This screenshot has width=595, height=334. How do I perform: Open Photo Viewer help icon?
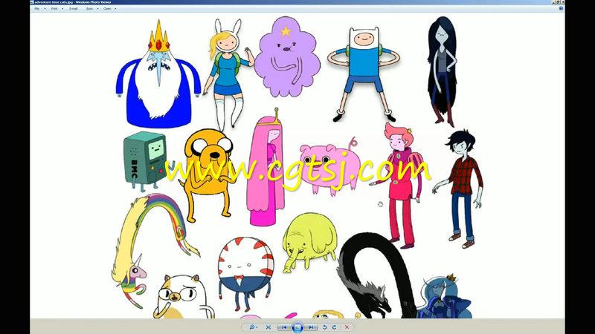pos(561,8)
